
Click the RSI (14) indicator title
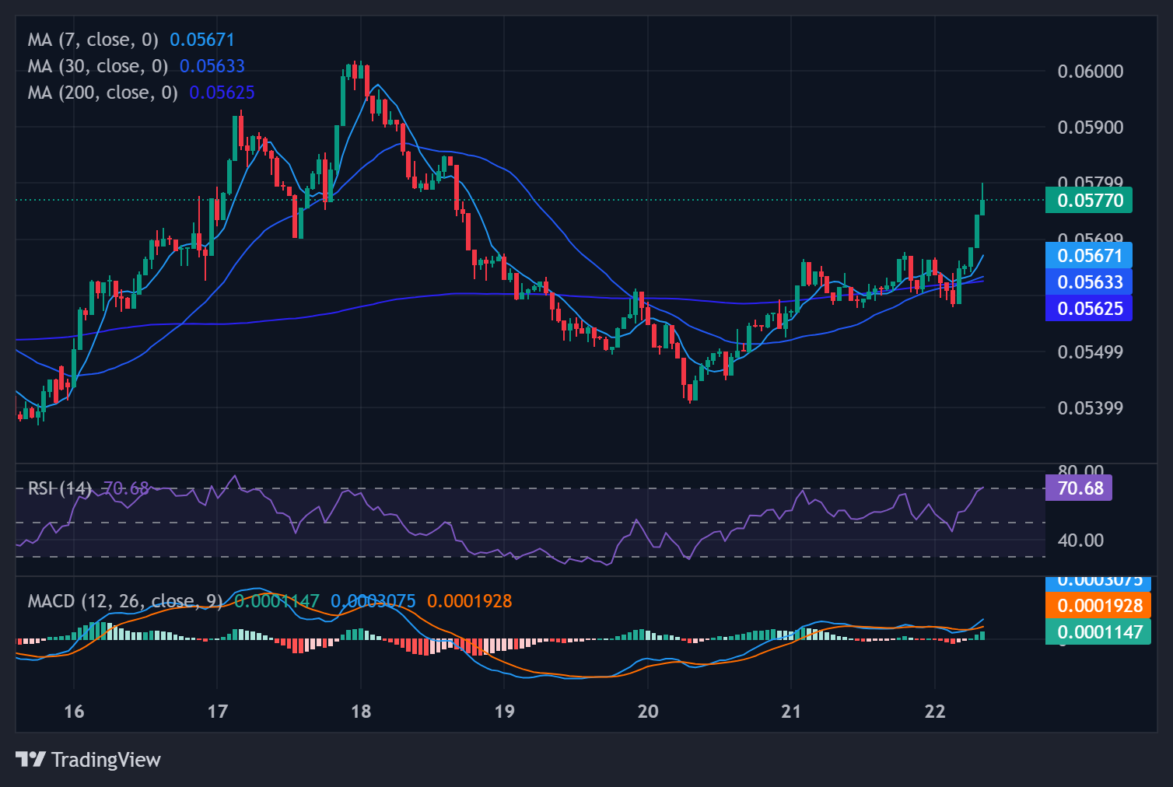59,488
